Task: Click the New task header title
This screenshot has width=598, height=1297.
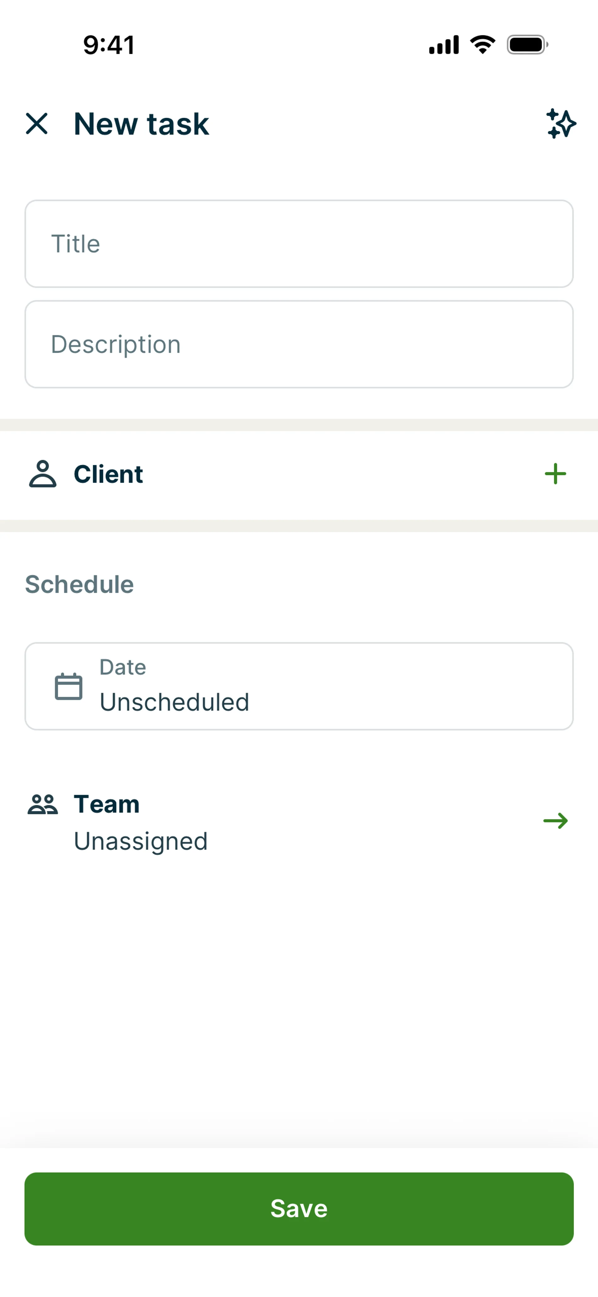Action: (141, 124)
